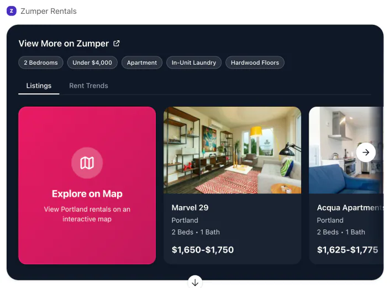Click the $1,650-$1,750 price on Marvel 29
This screenshot has height=288, width=390.
(x=203, y=250)
